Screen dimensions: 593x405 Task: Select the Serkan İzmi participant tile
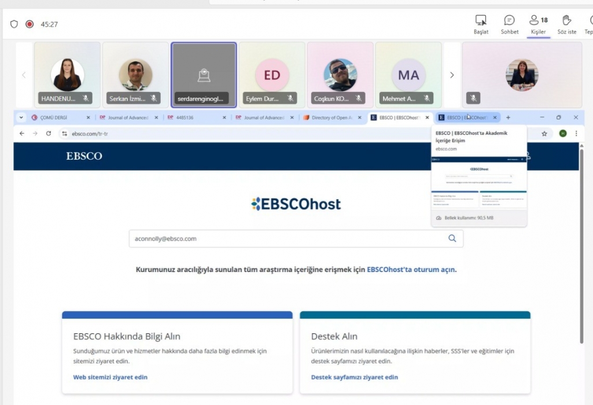135,75
